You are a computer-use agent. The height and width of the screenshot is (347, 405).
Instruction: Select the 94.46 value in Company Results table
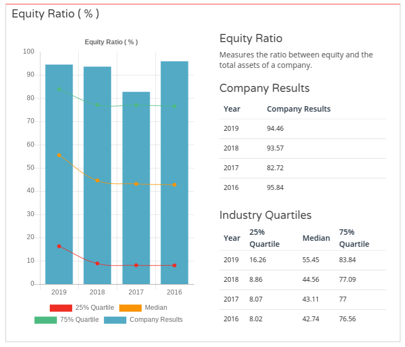coord(275,129)
